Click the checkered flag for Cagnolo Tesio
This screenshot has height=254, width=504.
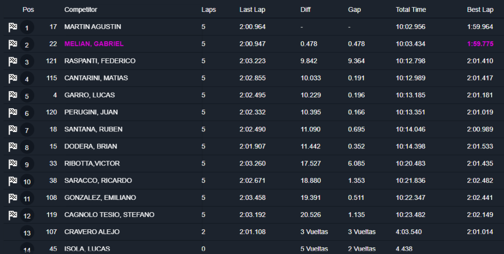point(13,215)
